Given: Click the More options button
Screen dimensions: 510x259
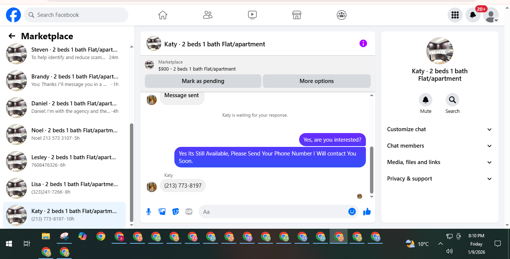Looking at the screenshot, I should click(317, 81).
